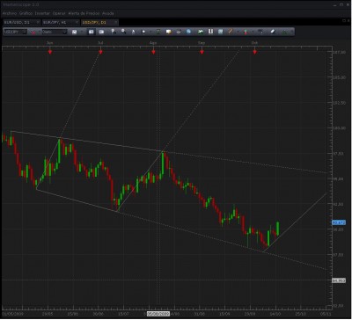Click the zoom out magnifier icon
The height and width of the screenshot is (320, 352).
tap(123, 32)
